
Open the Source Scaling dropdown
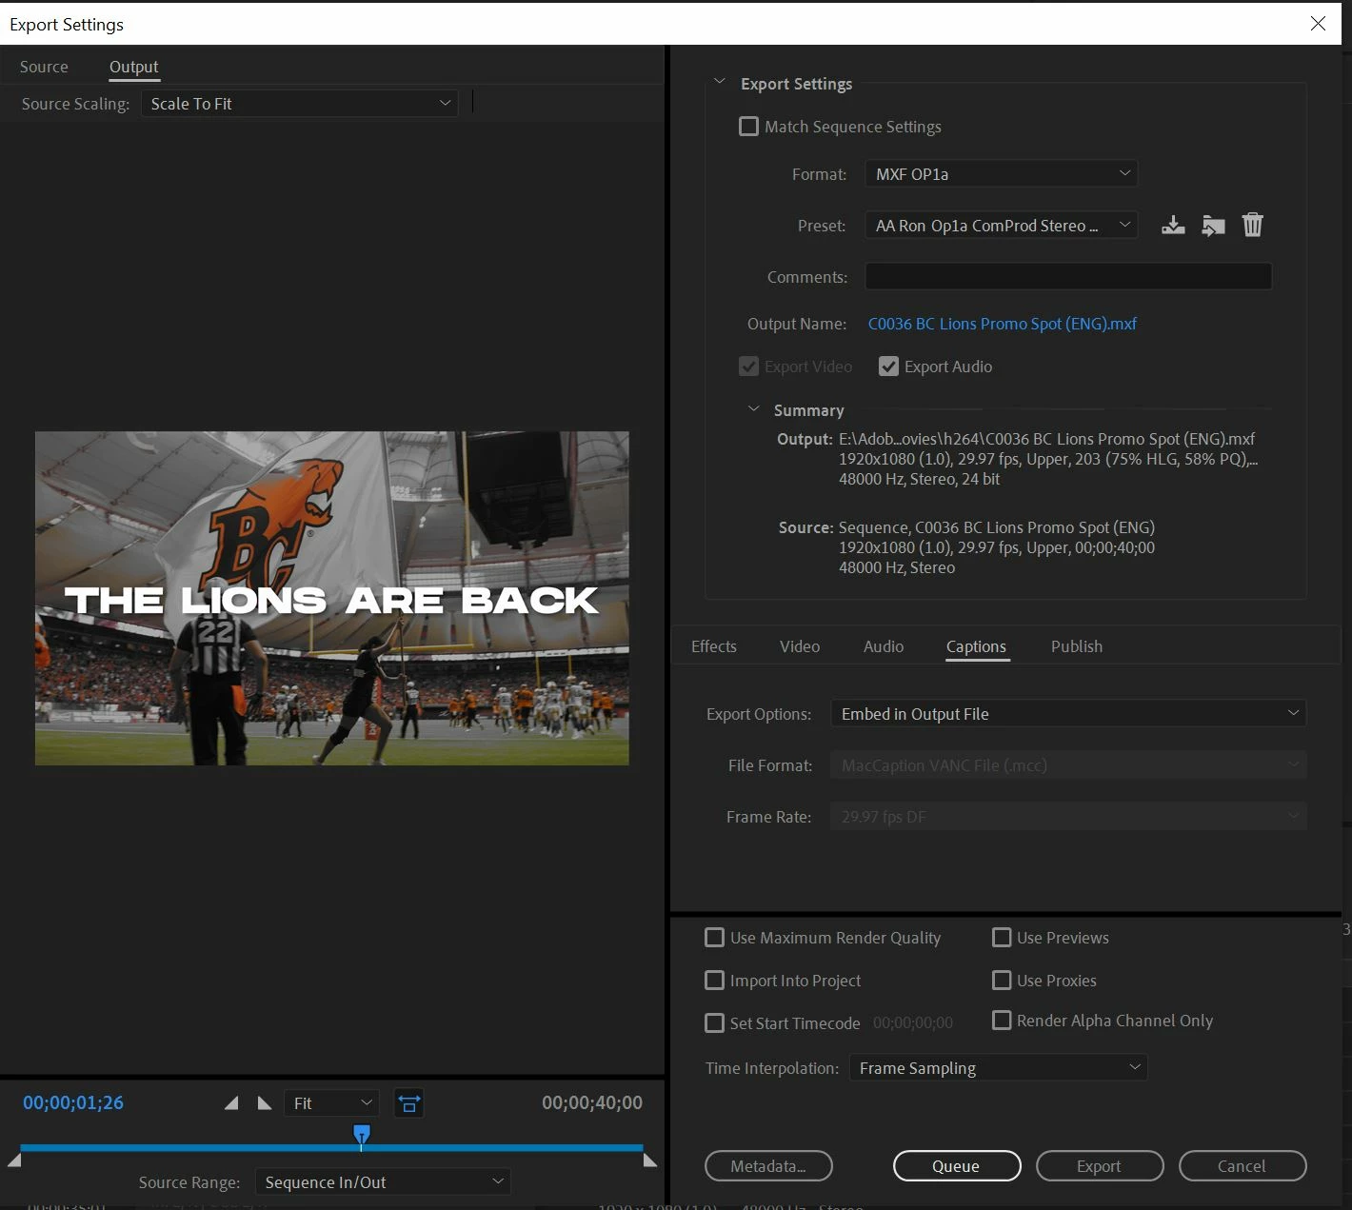coord(300,104)
